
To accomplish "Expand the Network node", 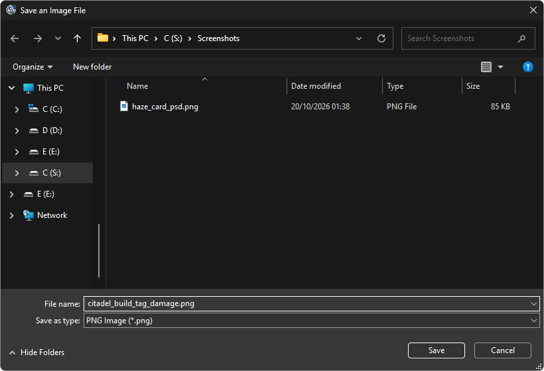I will [11, 215].
